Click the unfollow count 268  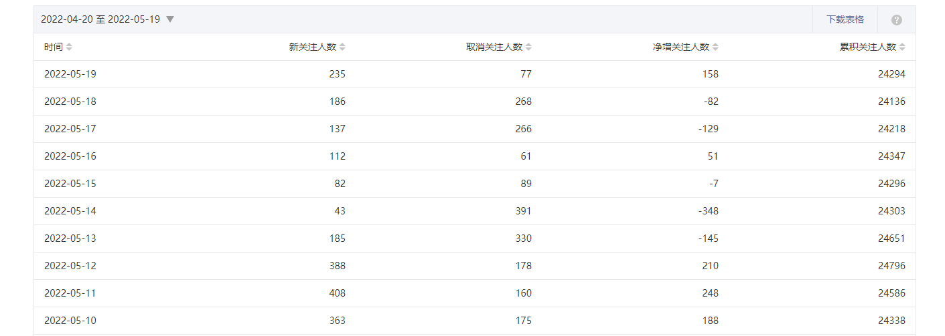524,102
